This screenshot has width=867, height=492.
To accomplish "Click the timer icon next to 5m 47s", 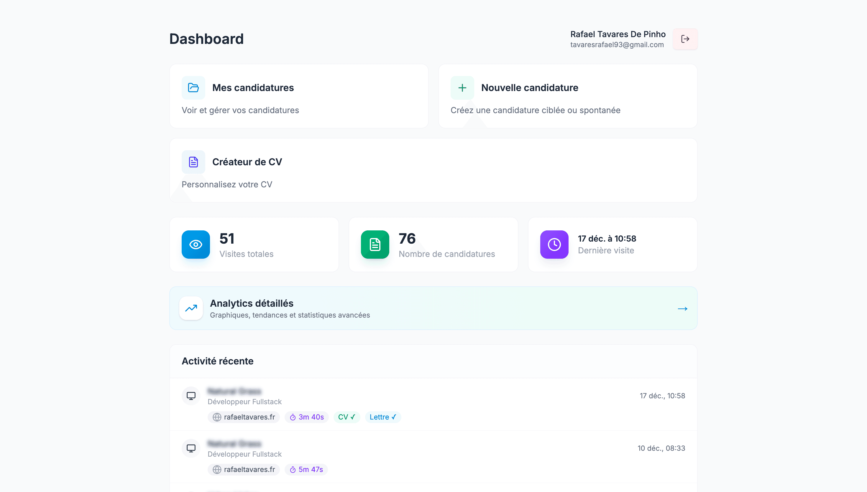I will pyautogui.click(x=293, y=469).
